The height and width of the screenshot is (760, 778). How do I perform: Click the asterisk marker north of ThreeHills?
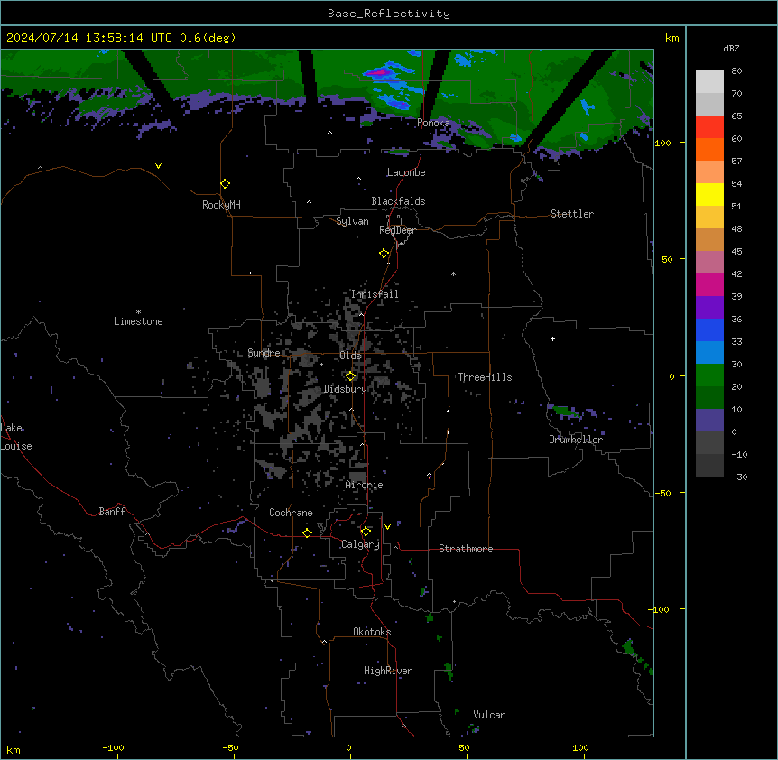pyautogui.click(x=453, y=273)
